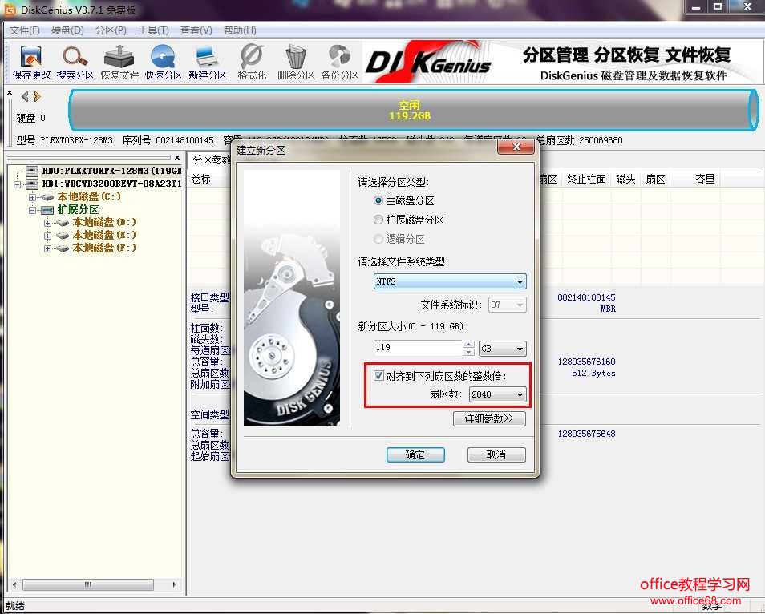
Task: Launch the Recover Files (恢复文件) tool
Action: 119,62
